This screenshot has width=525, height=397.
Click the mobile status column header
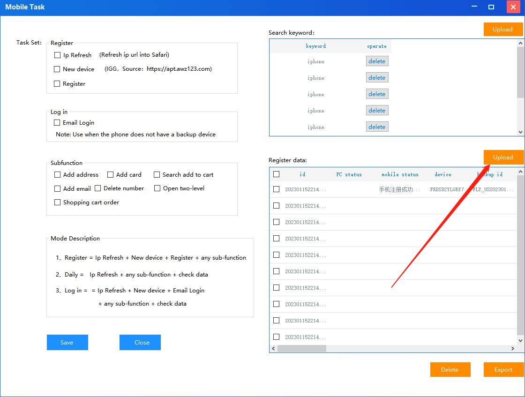tap(400, 174)
